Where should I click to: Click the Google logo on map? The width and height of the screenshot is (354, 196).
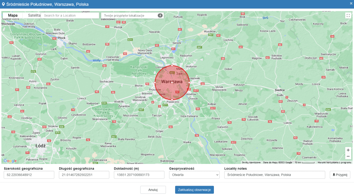10,161
